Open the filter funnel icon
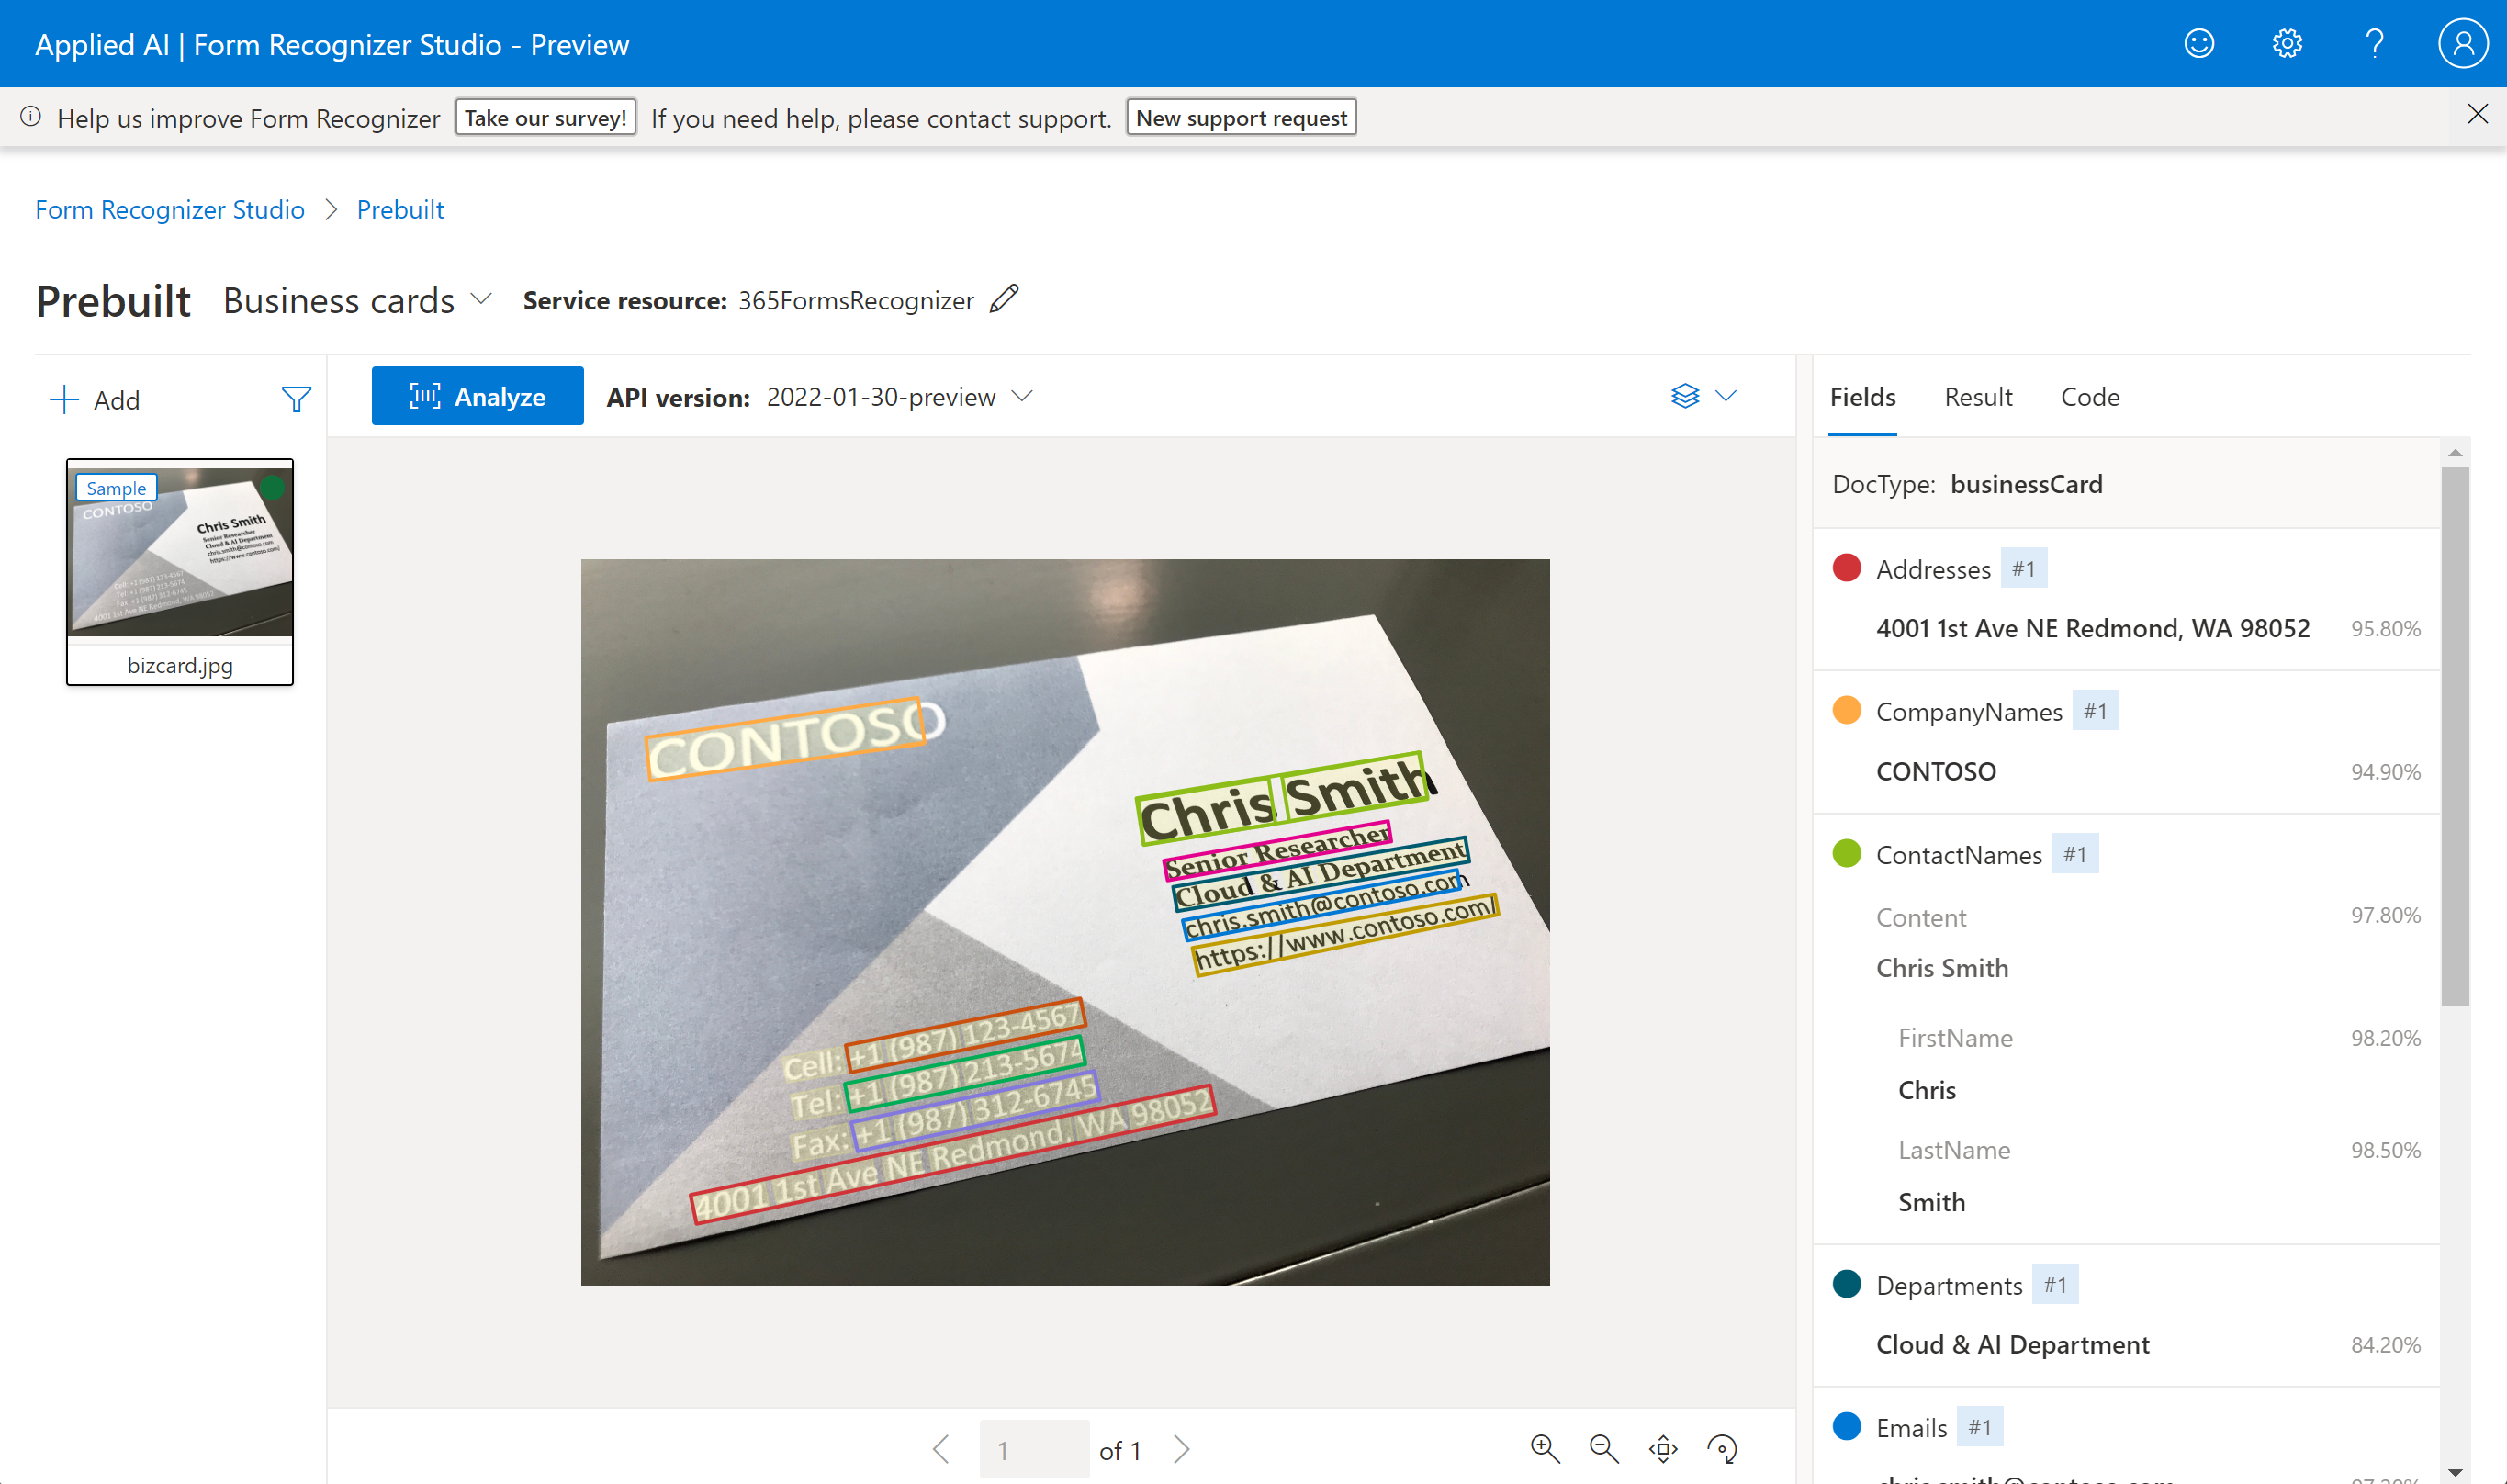 coord(296,400)
